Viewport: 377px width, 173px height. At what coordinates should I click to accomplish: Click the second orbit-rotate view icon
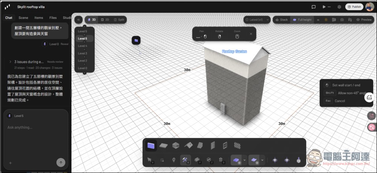tap(287, 160)
